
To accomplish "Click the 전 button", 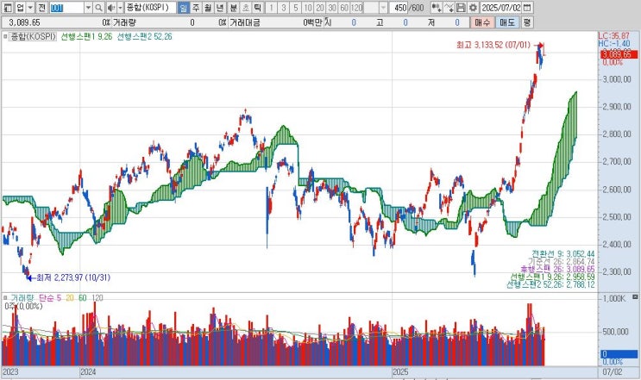I will (x=42, y=8).
